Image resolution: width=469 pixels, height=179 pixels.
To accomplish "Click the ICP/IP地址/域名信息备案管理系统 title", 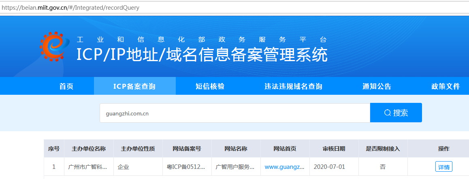I will (202, 55).
